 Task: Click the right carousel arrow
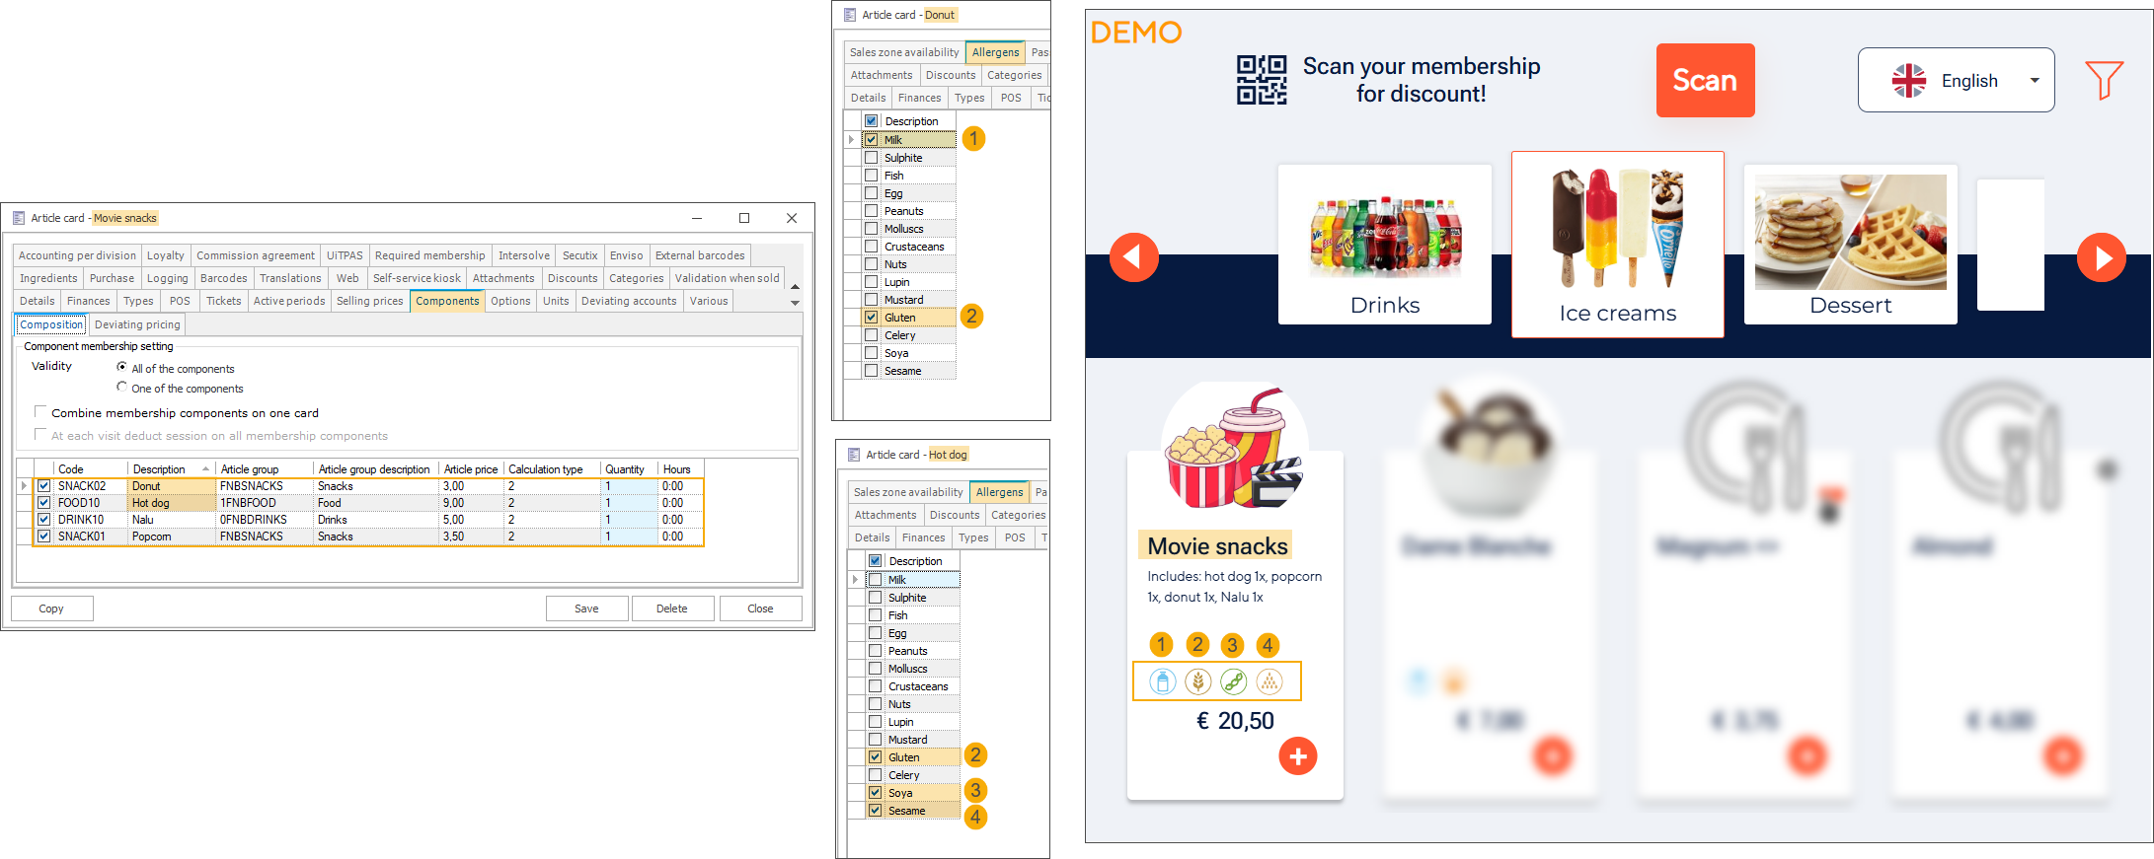2101,257
